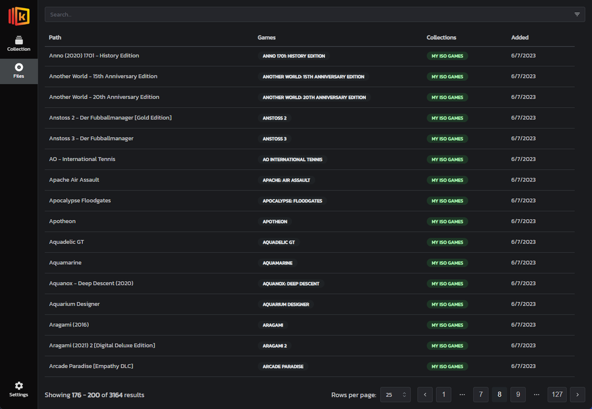Click the ARAGAMI game tag
592x409 pixels.
click(272, 325)
